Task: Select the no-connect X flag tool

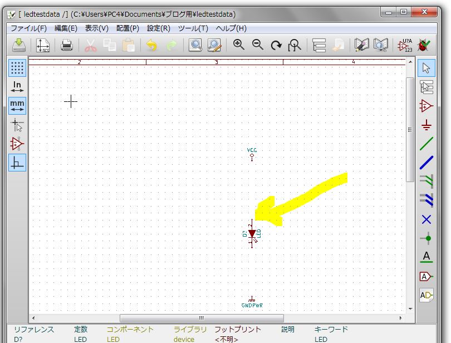Action: pyautogui.click(x=427, y=219)
